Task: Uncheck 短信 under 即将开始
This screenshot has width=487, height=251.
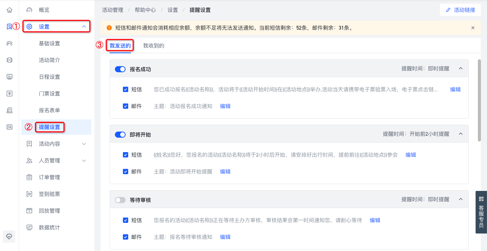Action: [126, 155]
